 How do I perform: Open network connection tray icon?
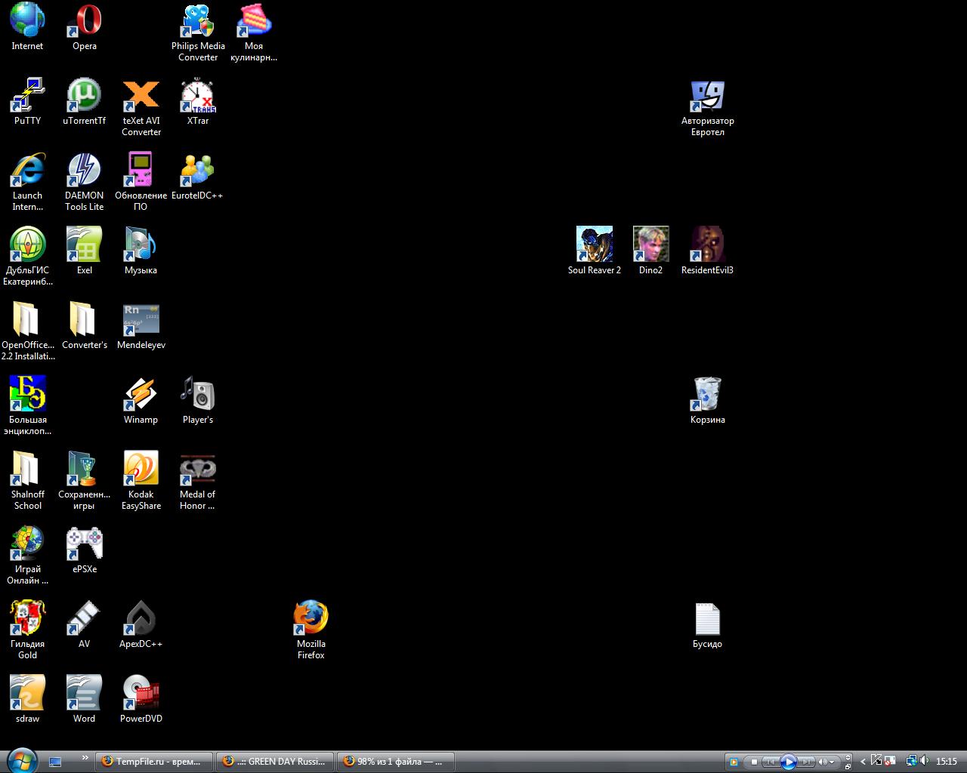click(x=912, y=761)
